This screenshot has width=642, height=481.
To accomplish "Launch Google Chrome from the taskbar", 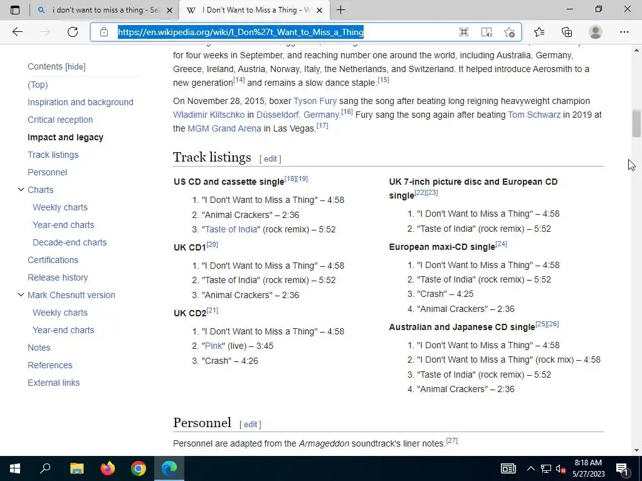I will pyautogui.click(x=139, y=468).
